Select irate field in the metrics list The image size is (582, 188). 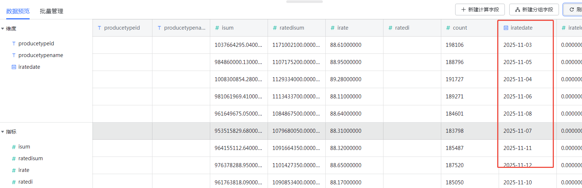tap(24, 170)
